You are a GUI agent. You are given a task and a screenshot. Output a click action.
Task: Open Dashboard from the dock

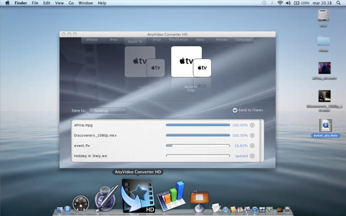[81, 204]
